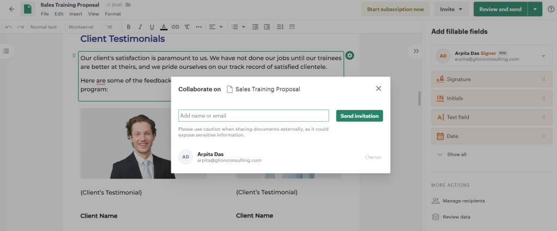Open the Format menu

click(113, 14)
